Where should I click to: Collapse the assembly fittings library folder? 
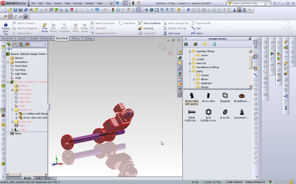coord(190,51)
